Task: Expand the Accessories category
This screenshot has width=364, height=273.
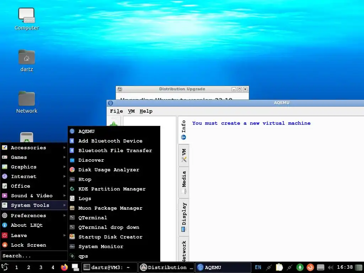Action: point(34,148)
